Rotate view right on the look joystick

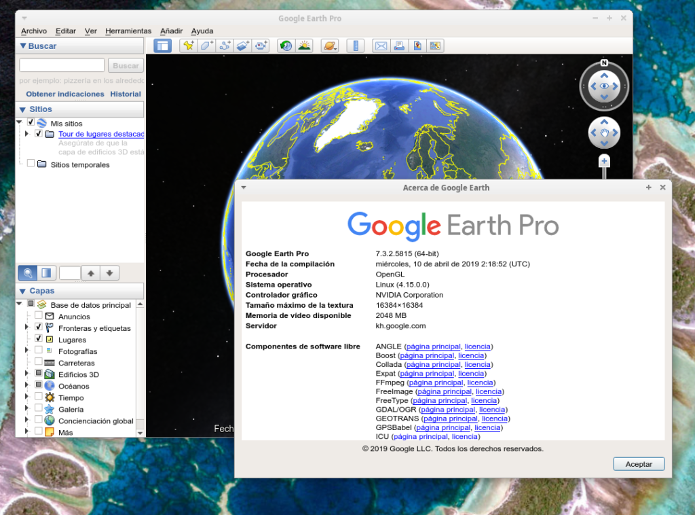616,86
